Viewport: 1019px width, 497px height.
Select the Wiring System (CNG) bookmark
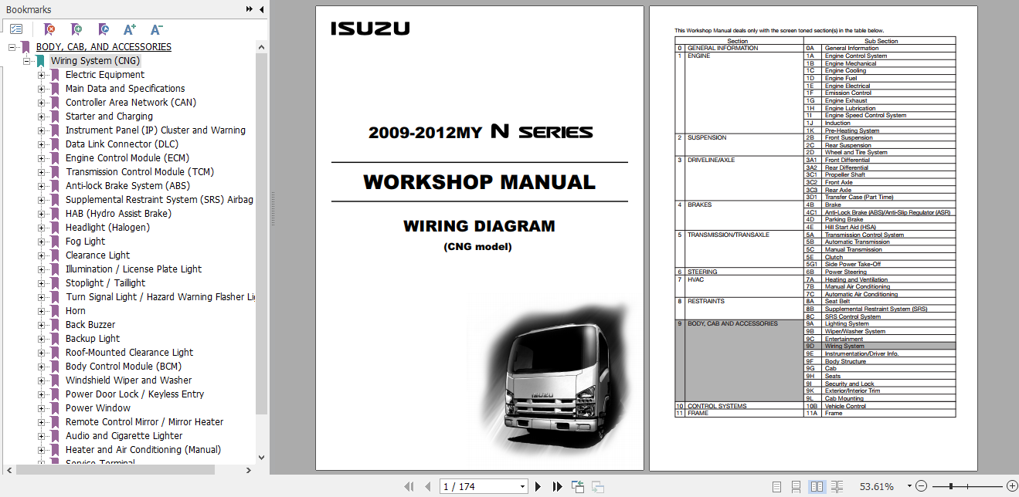tap(96, 61)
